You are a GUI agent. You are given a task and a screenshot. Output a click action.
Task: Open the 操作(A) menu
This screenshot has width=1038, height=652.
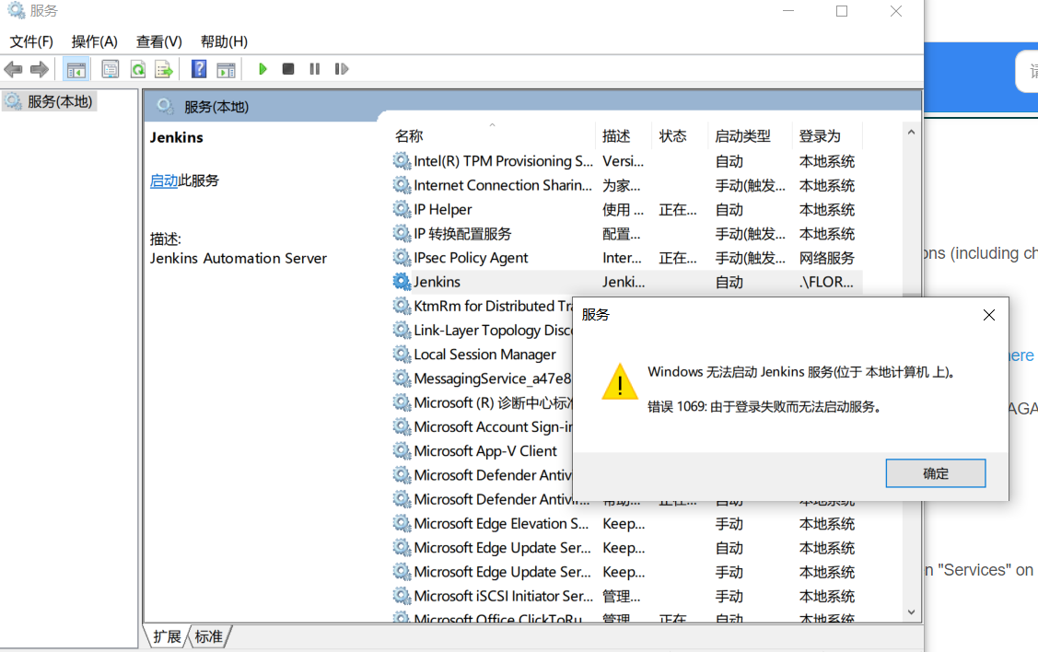(x=93, y=41)
